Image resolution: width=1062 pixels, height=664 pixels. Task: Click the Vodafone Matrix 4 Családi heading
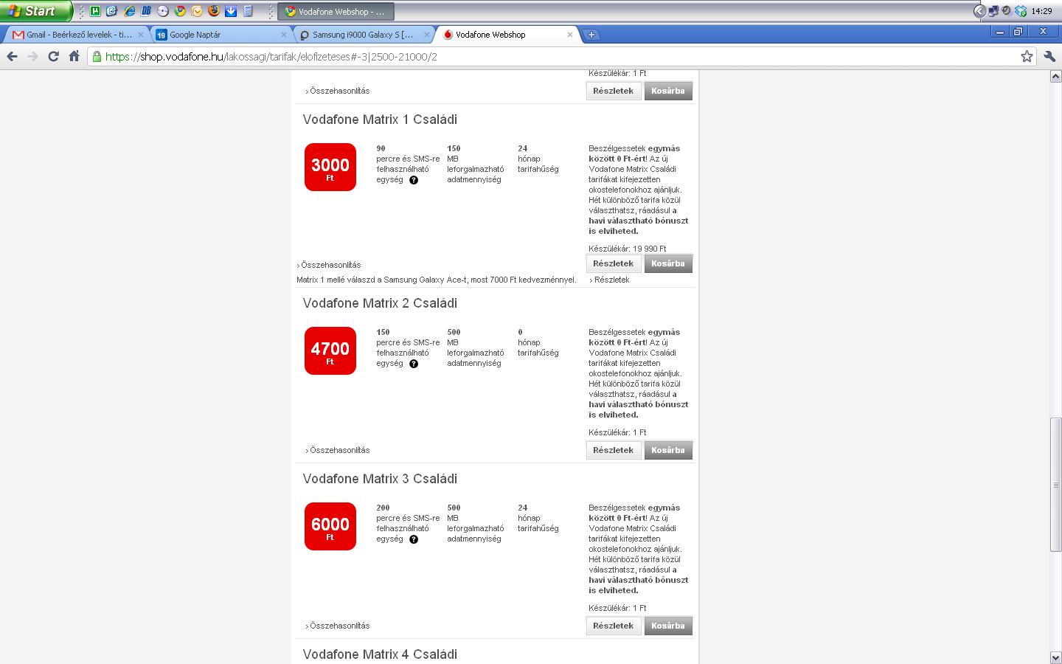(x=380, y=654)
